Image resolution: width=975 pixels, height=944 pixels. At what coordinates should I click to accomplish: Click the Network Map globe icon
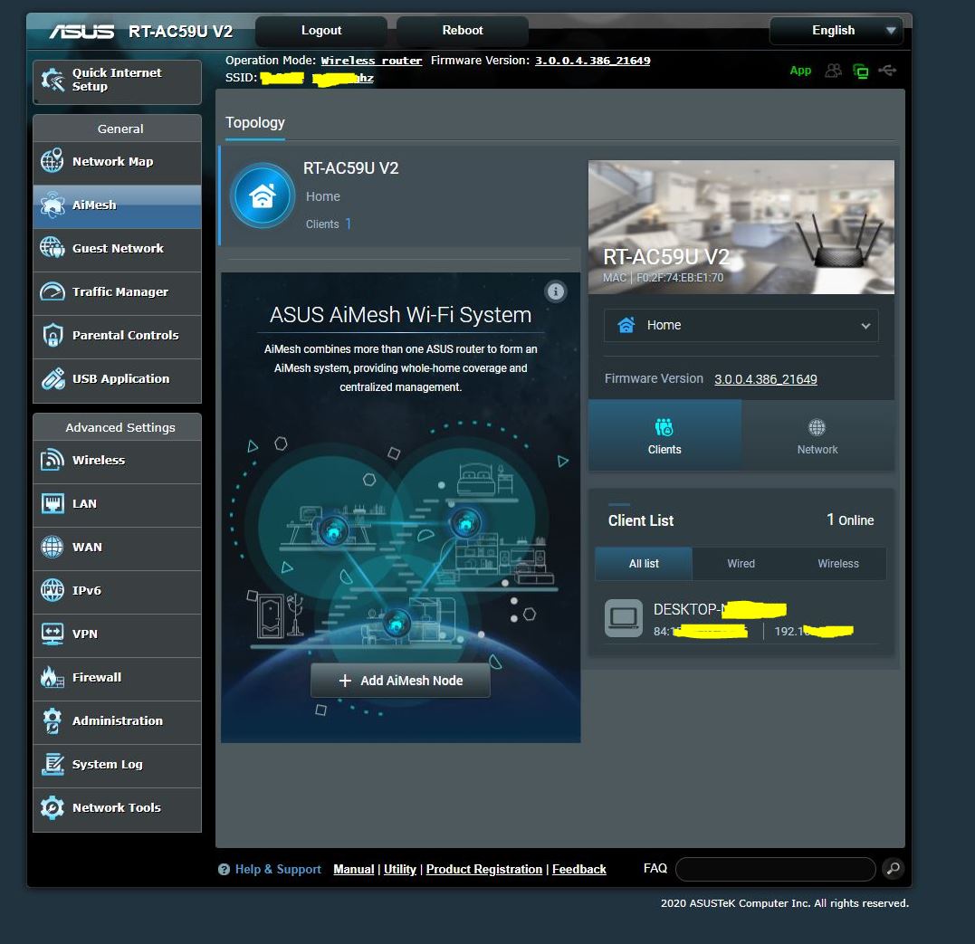pos(53,161)
